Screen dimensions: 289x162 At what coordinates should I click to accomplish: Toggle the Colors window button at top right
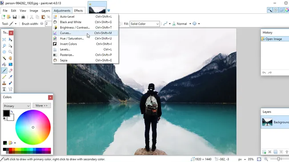click(287, 10)
